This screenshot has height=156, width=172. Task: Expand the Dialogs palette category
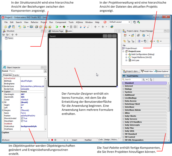124,89
